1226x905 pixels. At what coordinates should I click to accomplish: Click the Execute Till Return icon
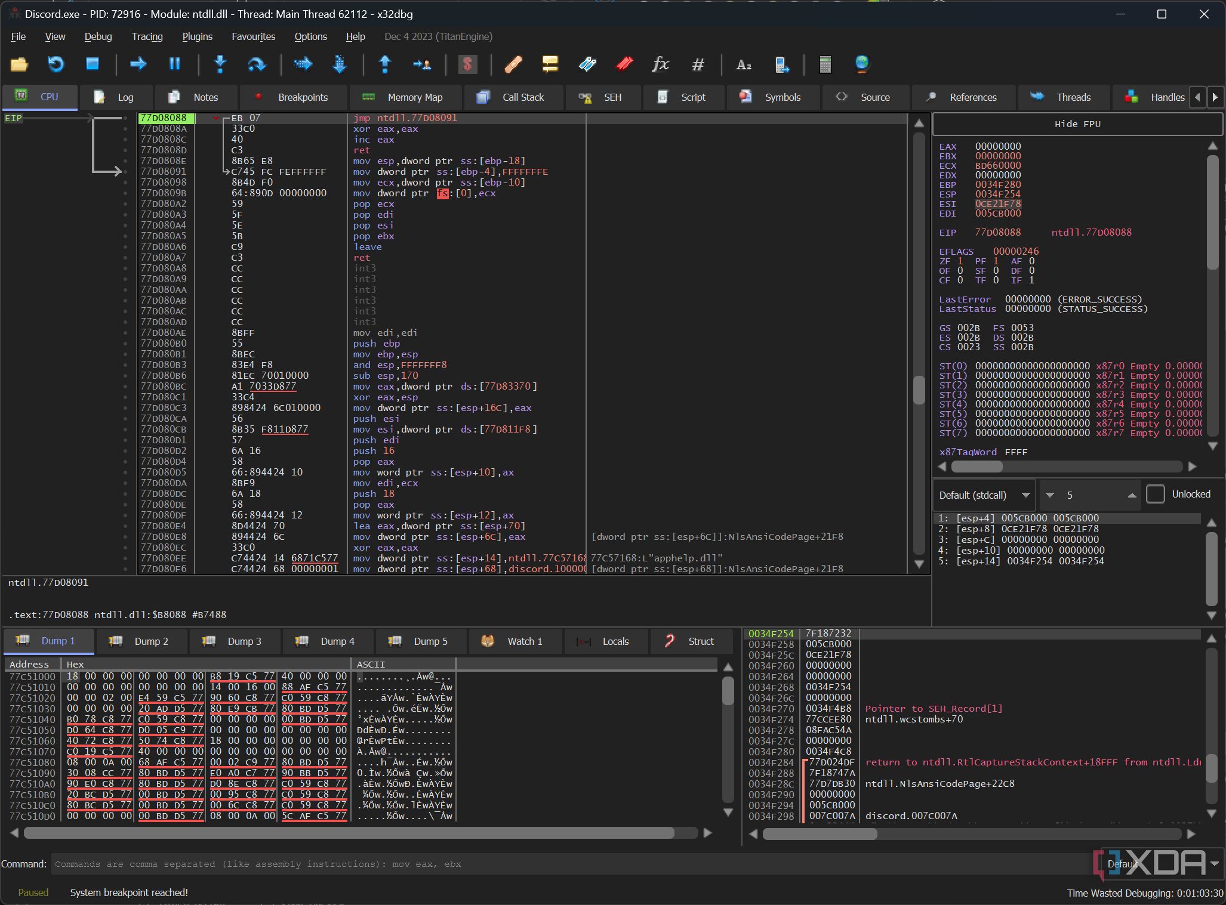pyautogui.click(x=385, y=64)
